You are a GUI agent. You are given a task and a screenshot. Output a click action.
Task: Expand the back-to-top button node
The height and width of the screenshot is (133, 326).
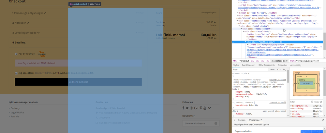237,13
